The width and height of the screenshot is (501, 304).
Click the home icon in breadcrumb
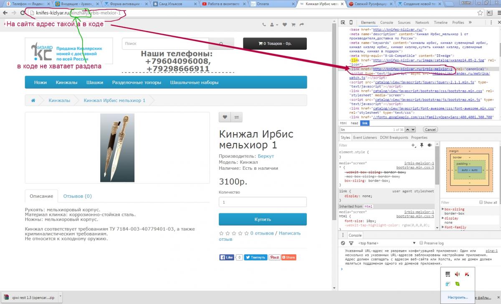[33, 101]
